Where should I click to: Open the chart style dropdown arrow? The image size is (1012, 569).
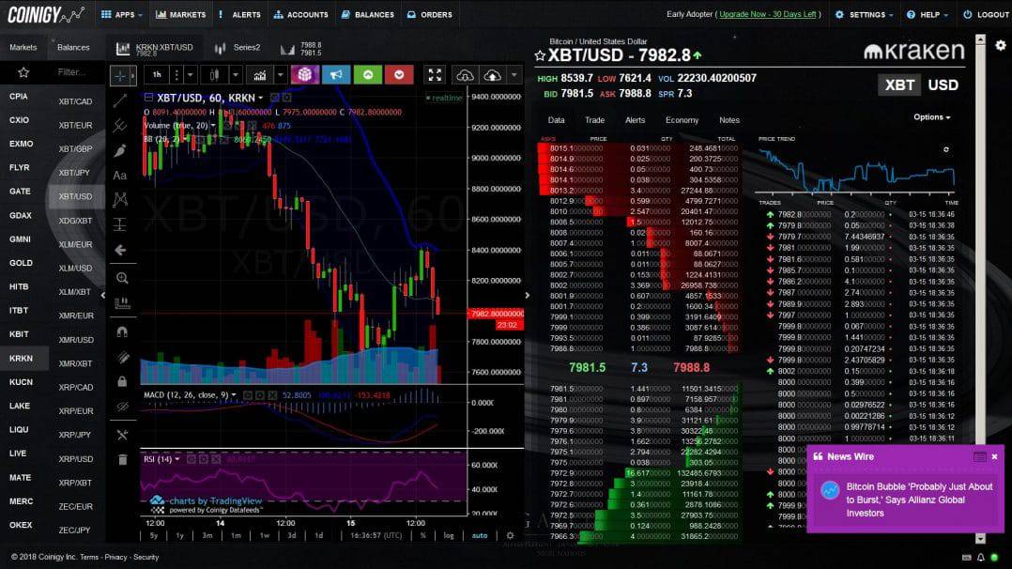pos(236,75)
